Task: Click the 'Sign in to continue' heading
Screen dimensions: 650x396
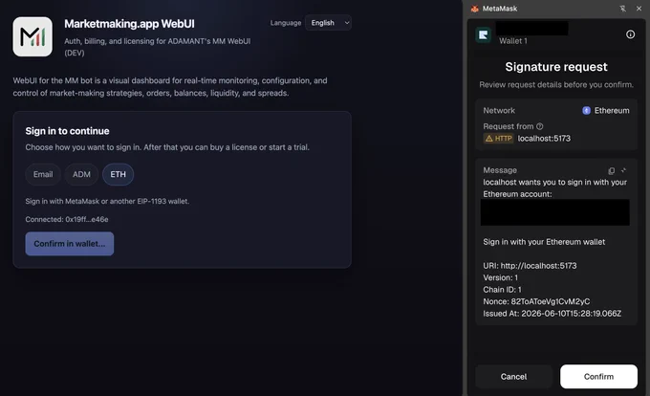Action: coord(67,131)
